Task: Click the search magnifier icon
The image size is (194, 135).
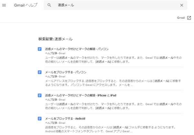Action: pos(49,5)
